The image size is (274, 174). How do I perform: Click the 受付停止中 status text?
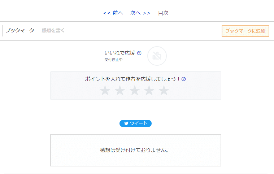point(113,60)
